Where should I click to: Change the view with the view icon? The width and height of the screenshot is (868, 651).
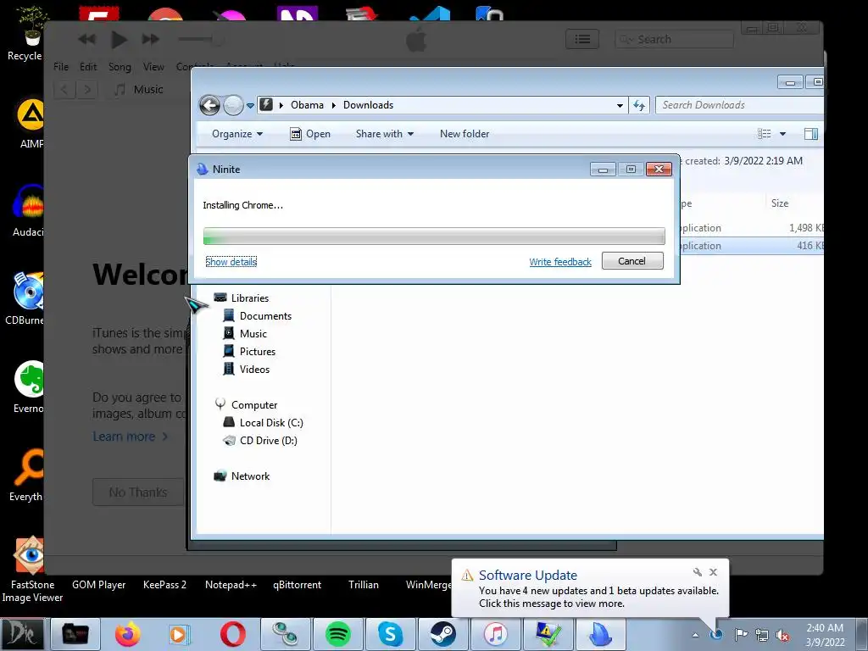[765, 133]
